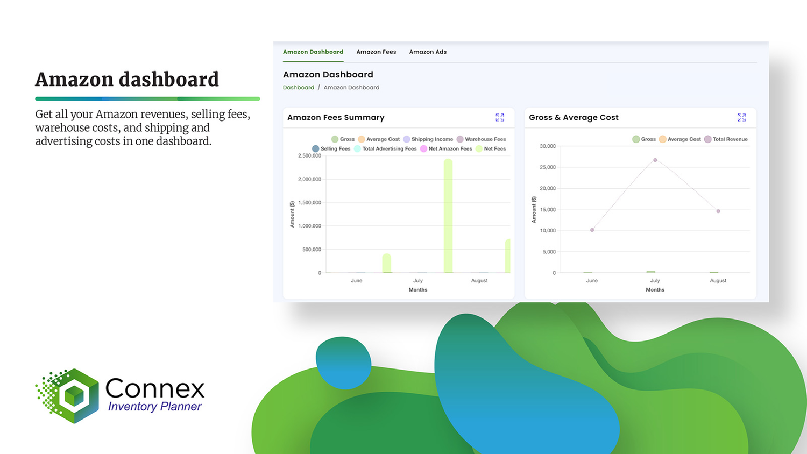
Task: Click the Connex hexagon cube logo
Action: [x=67, y=396]
